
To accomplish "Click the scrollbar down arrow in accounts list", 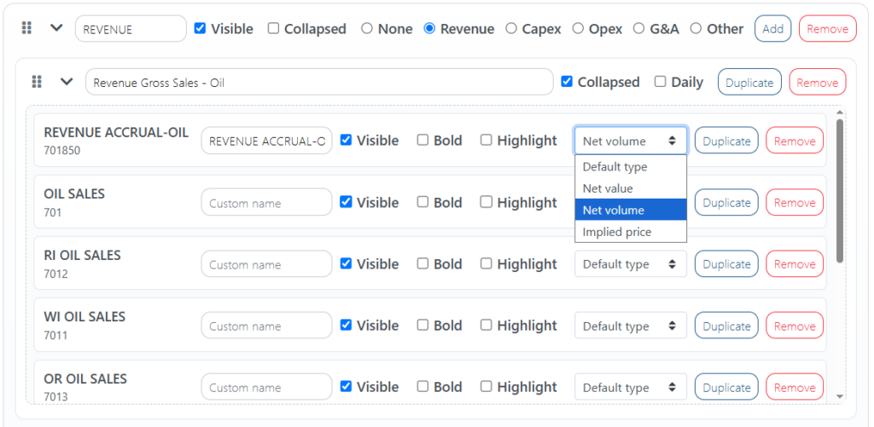I will coord(840,396).
